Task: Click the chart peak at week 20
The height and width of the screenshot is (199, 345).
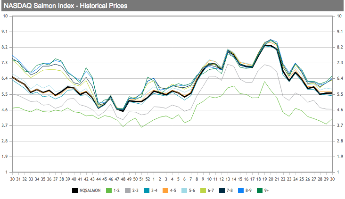Action: pyautogui.click(x=271, y=40)
